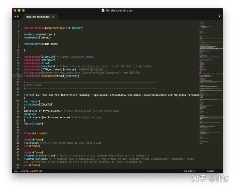Click the \author{zz} line
This screenshot has width=235, height=189.
pos(32,101)
